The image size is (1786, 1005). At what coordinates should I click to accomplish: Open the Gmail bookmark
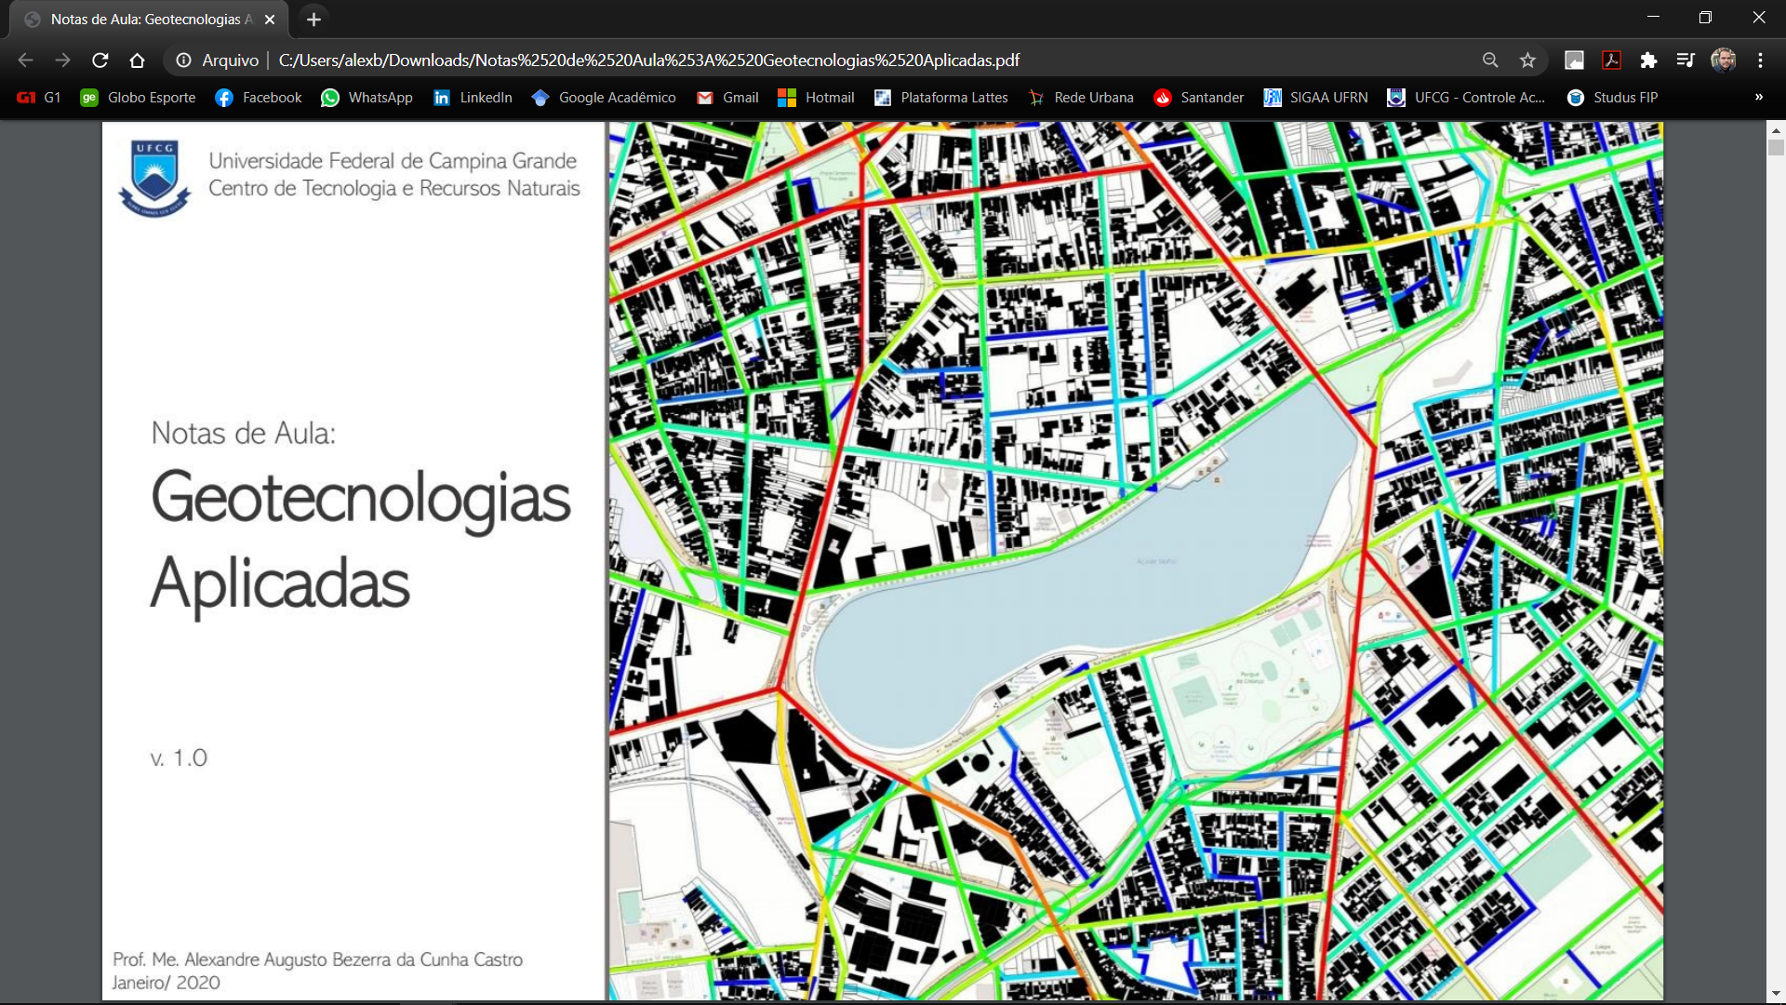pyautogui.click(x=727, y=97)
